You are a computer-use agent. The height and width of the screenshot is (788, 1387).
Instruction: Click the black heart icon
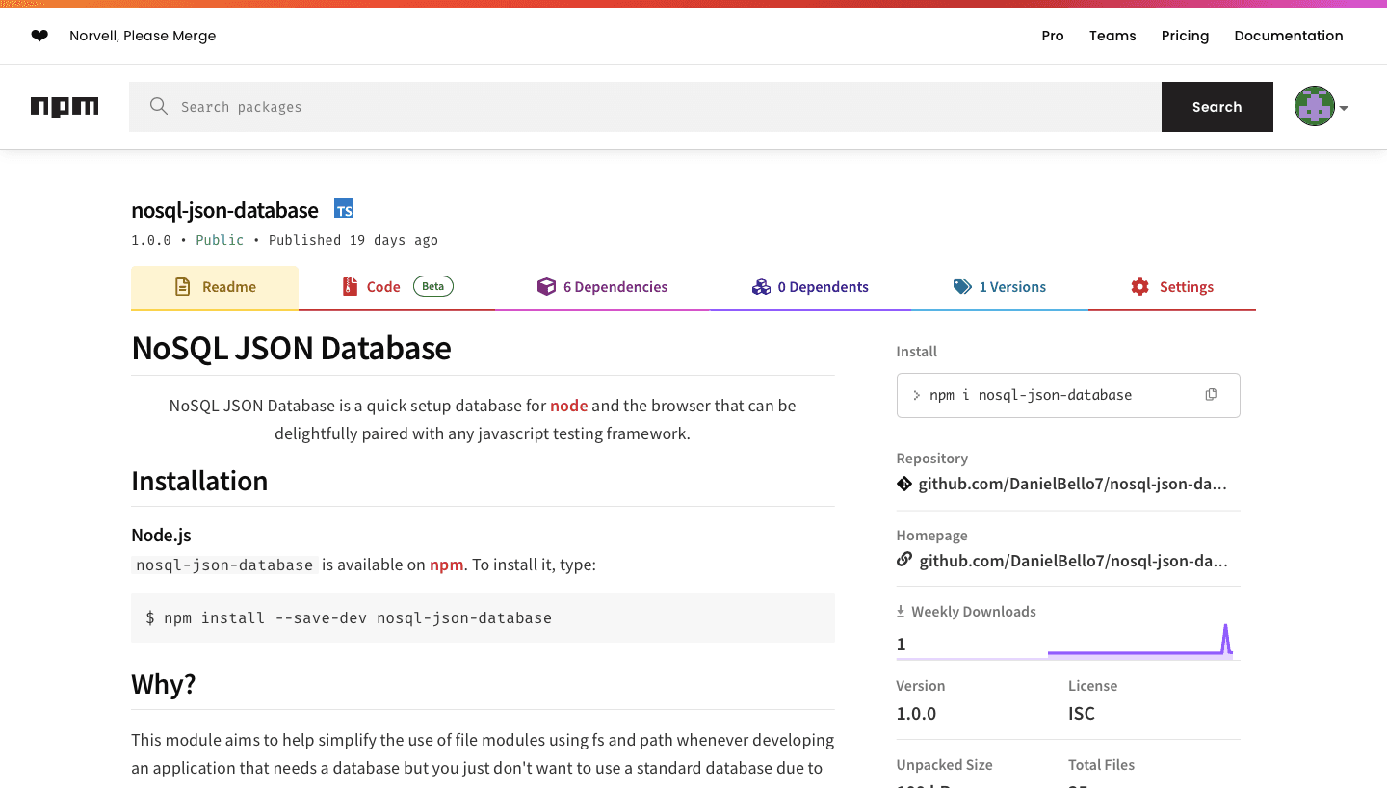point(39,36)
